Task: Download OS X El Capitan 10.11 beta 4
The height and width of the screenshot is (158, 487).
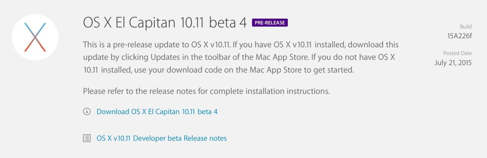Action: 157,112
